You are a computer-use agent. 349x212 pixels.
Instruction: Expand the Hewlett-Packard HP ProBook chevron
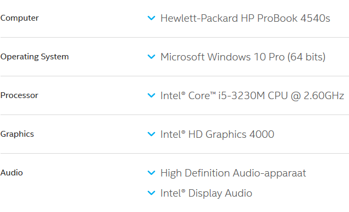[x=151, y=19]
